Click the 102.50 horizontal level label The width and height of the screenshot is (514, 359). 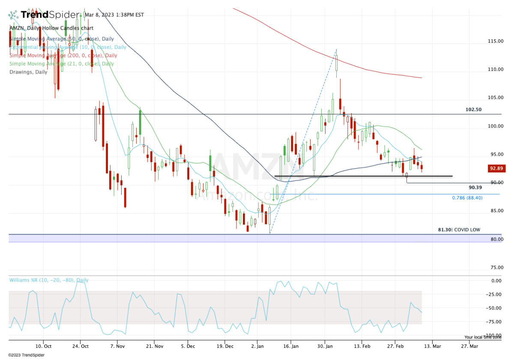point(473,110)
